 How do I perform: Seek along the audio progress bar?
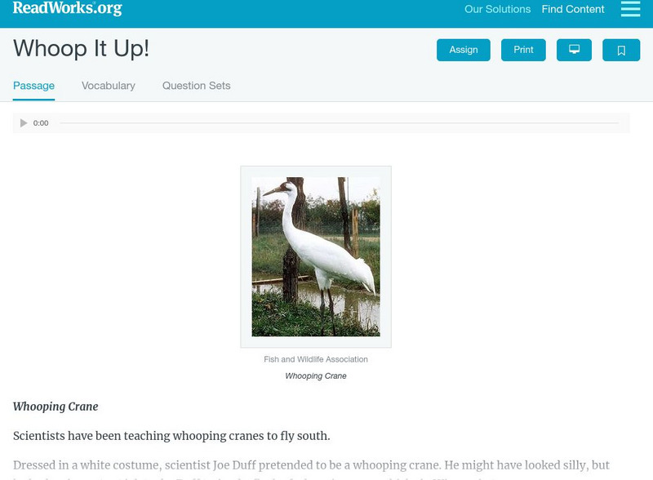point(339,123)
